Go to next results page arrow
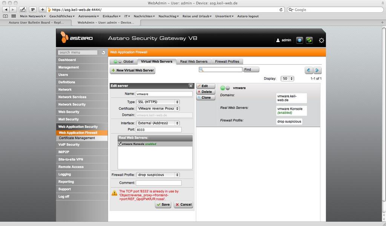The height and width of the screenshot is (226, 386). click(x=317, y=70)
